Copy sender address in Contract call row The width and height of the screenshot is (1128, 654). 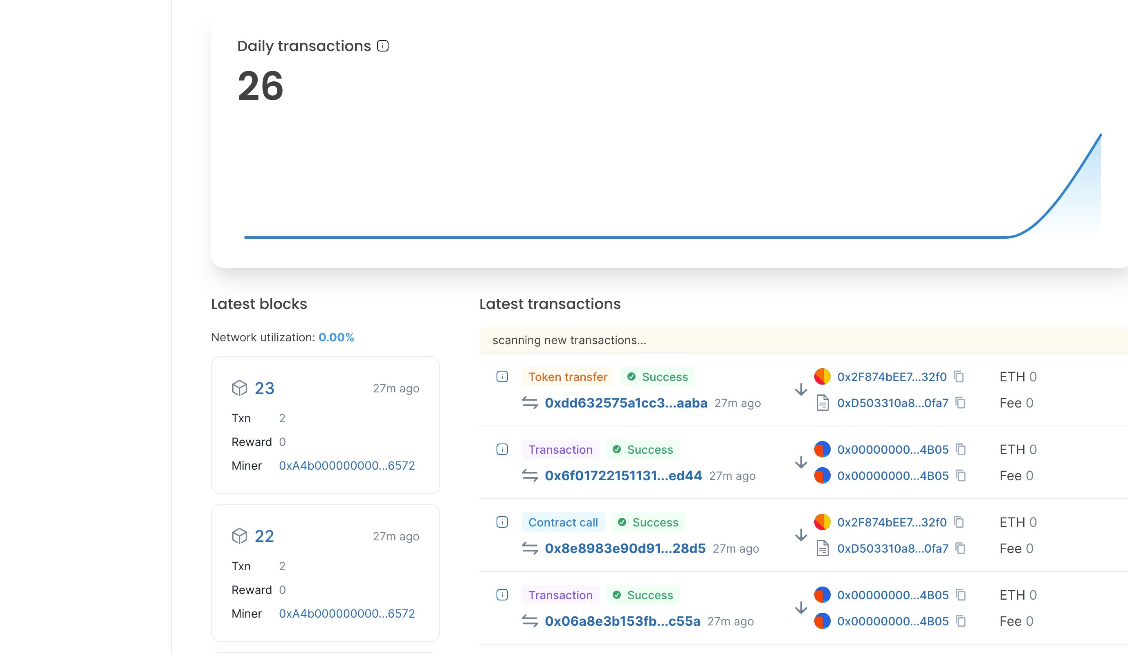[x=959, y=522]
